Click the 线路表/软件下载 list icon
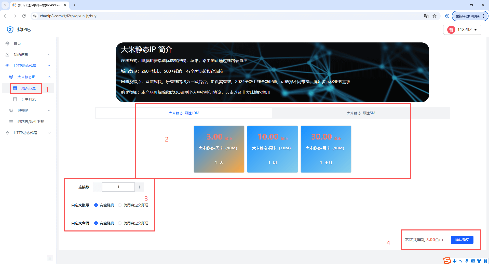The width and height of the screenshot is (489, 264). tap(11, 122)
